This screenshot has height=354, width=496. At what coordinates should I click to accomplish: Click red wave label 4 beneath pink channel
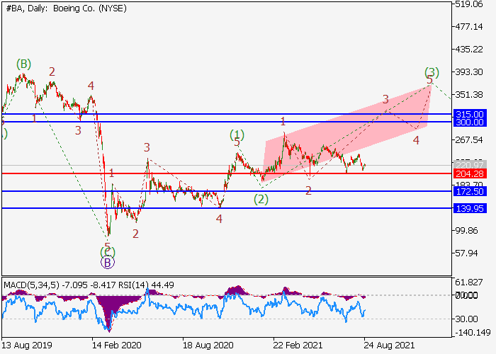click(416, 140)
